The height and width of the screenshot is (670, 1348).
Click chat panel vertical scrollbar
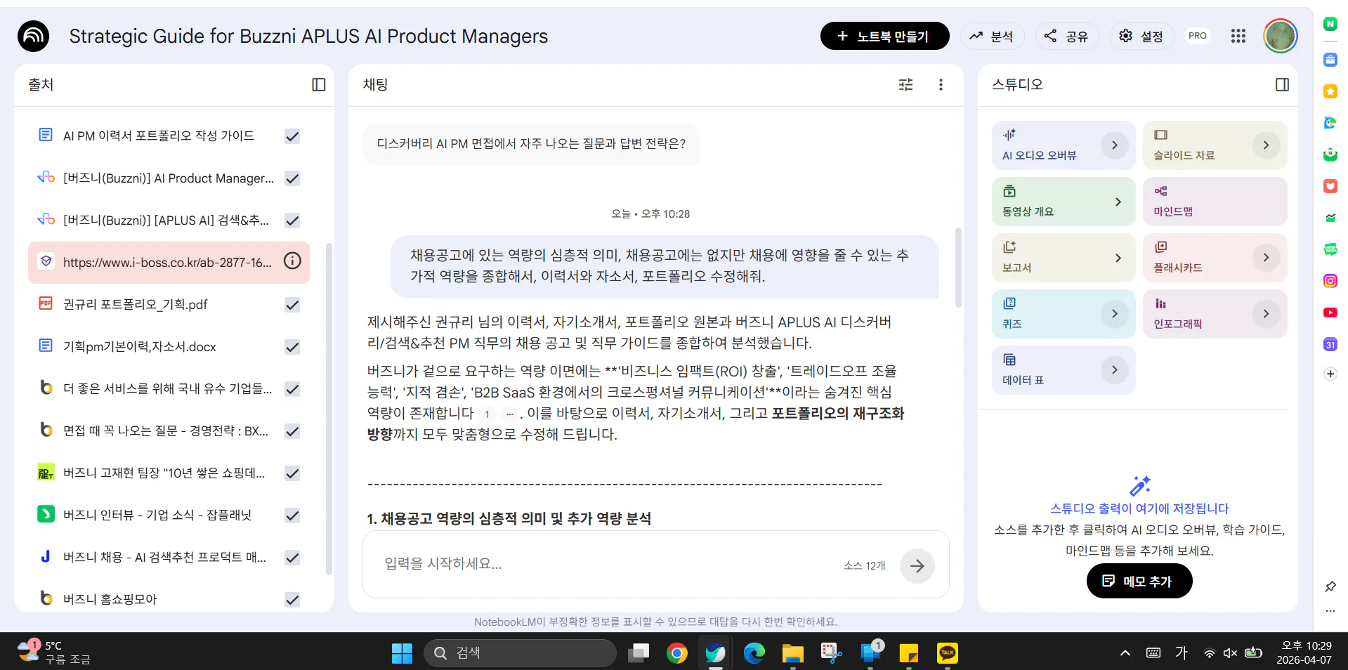coord(958,267)
